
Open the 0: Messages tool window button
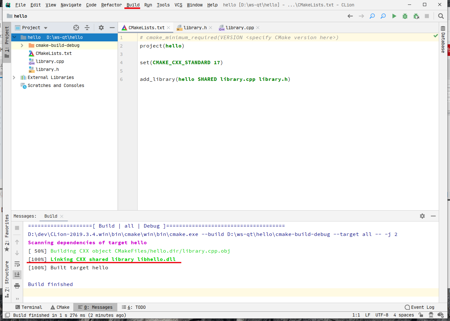95,307
